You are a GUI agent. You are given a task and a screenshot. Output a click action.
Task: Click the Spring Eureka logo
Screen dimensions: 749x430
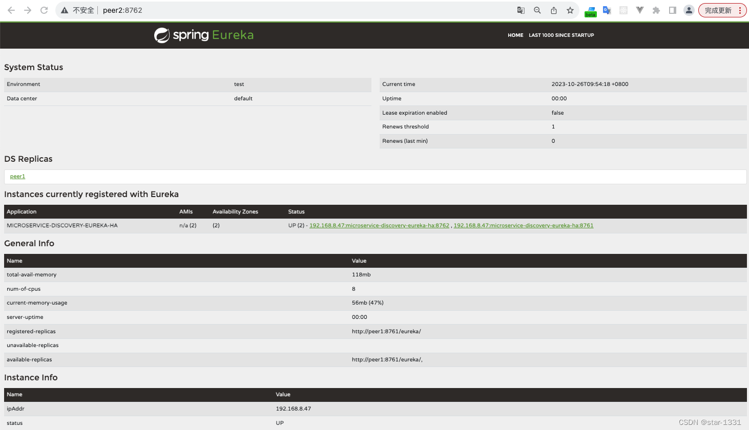point(204,35)
